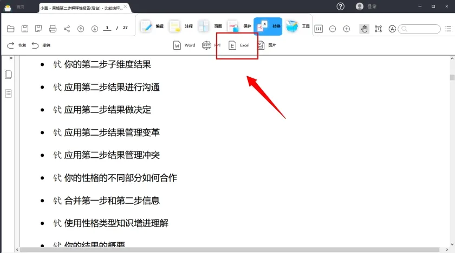
Task: Open the 保护 (Protect) ribbon tab
Action: pos(239,26)
